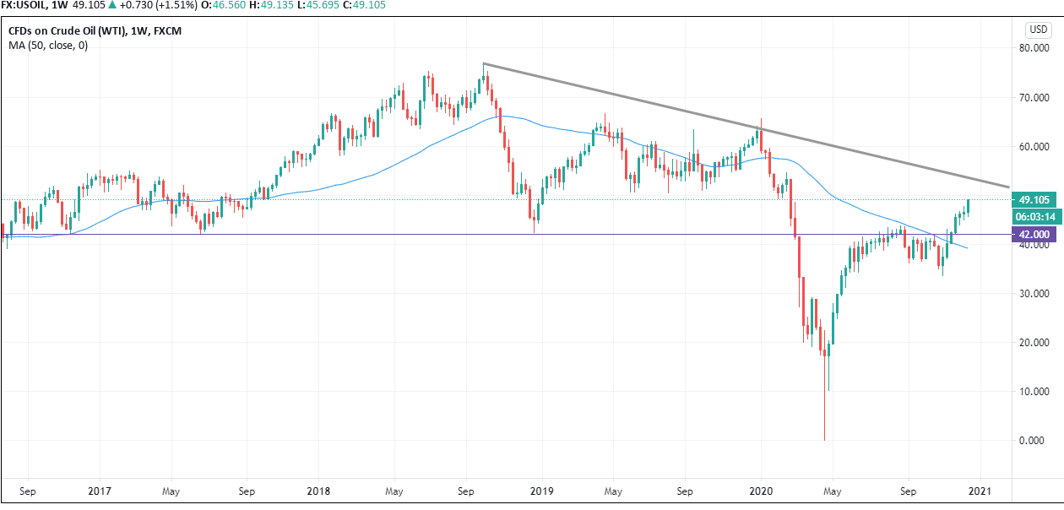Click the 0.000 price axis label
The width and height of the screenshot is (1064, 510).
tap(1034, 441)
